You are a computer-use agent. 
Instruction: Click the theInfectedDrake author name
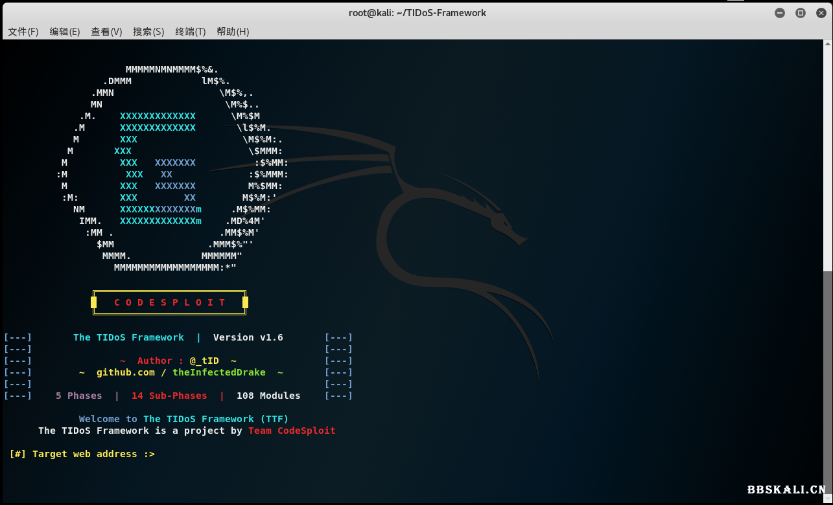(x=218, y=372)
